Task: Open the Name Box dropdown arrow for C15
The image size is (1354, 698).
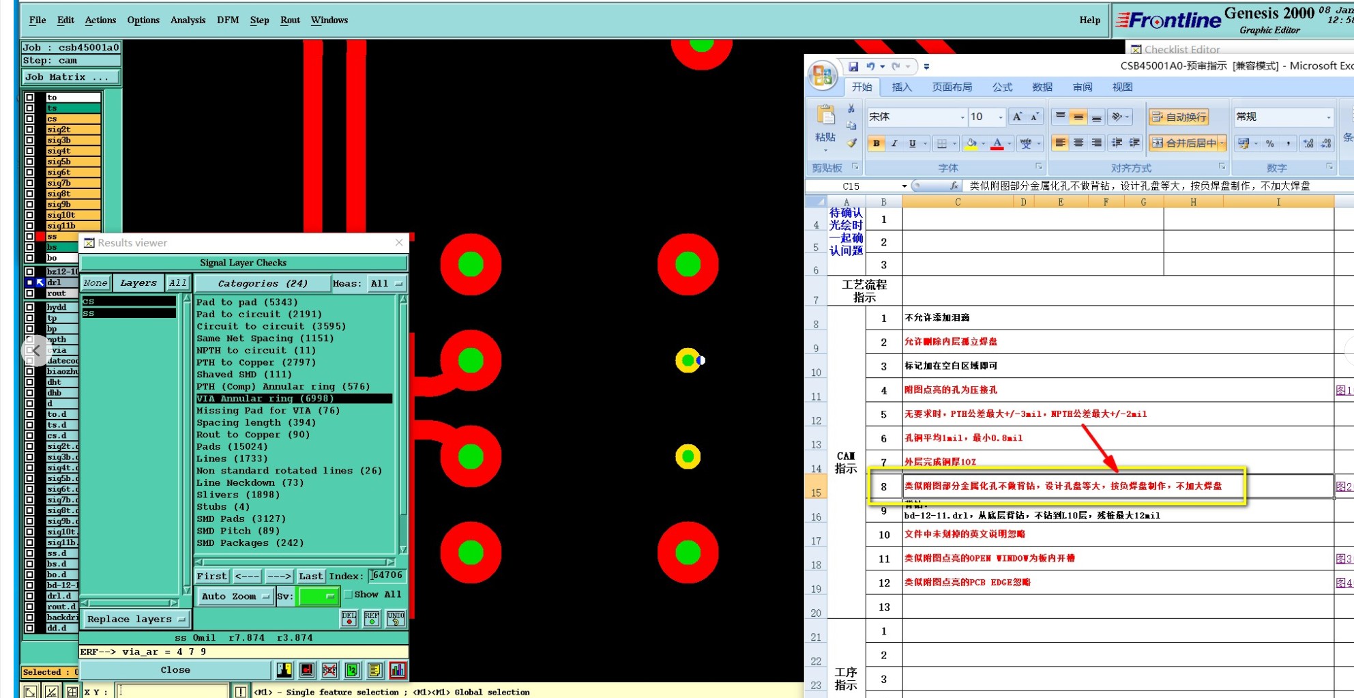Action: [x=904, y=186]
